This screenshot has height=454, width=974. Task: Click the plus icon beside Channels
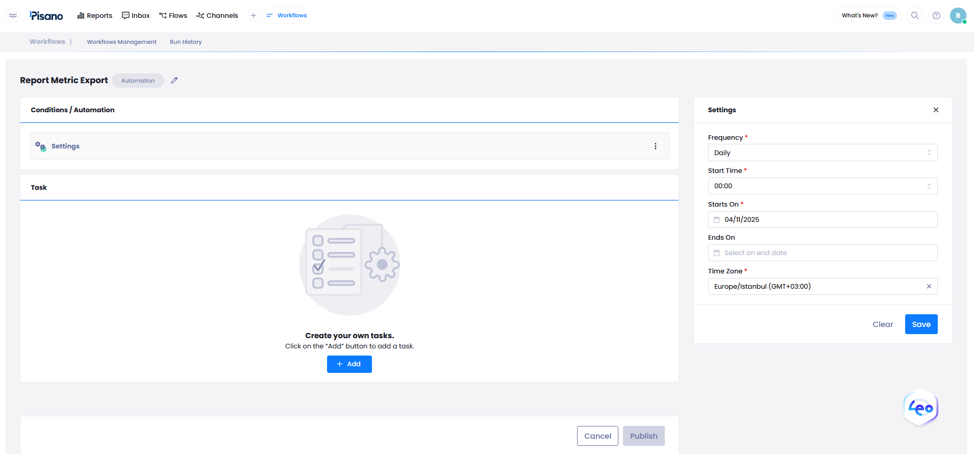(x=253, y=15)
